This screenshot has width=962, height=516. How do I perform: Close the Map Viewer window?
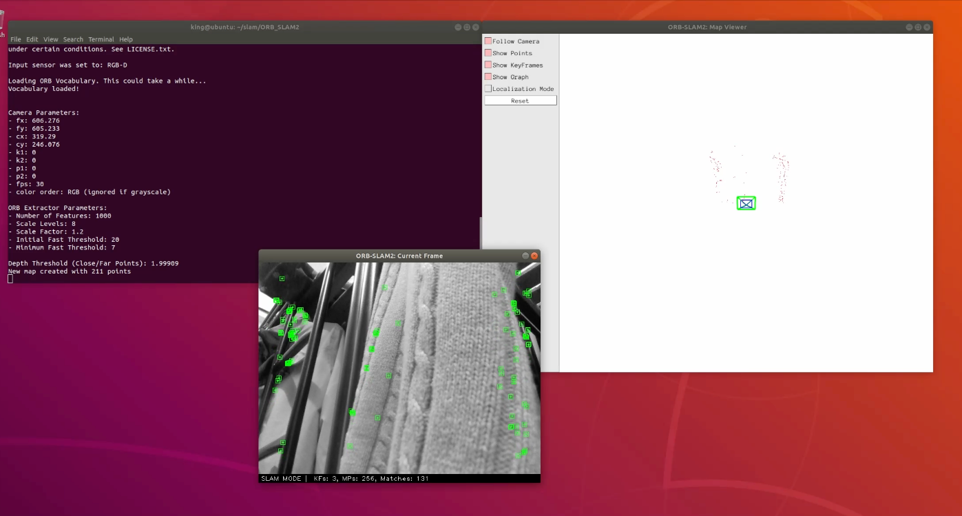point(927,27)
